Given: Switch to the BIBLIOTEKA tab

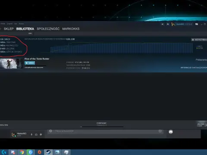Looking at the screenshot, I should coord(25,29).
